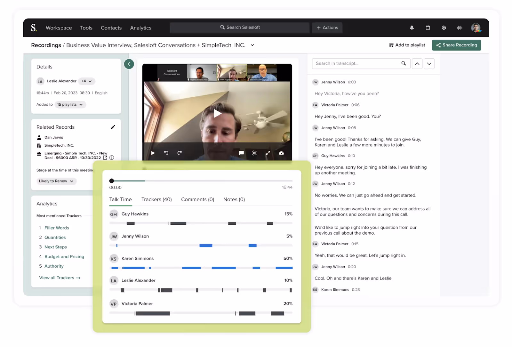Click play in video control bar

153,153
